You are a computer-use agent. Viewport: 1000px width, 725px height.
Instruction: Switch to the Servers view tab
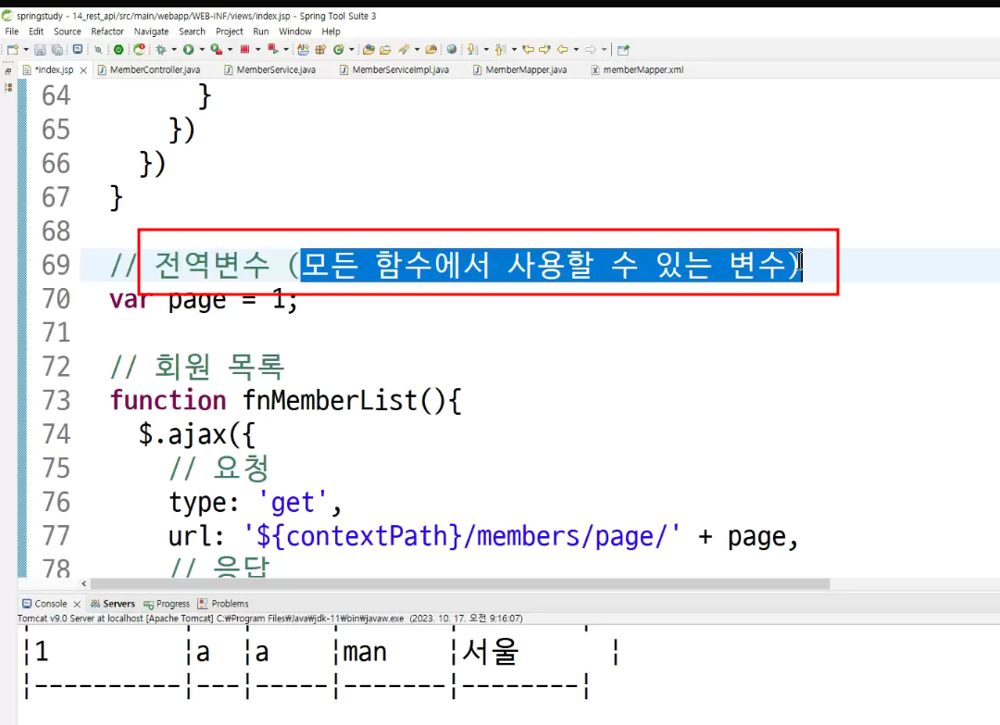[x=113, y=603]
